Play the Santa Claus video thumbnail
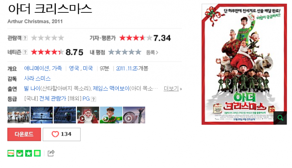Image resolution: width=292 pixels, height=168 pixels. 88,115
